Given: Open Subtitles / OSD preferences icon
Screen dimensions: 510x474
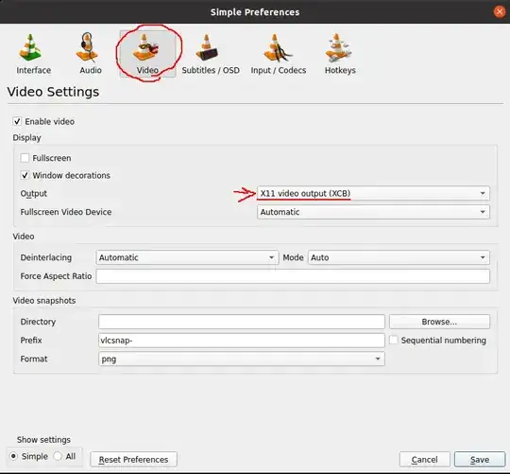Looking at the screenshot, I should 207,47.
